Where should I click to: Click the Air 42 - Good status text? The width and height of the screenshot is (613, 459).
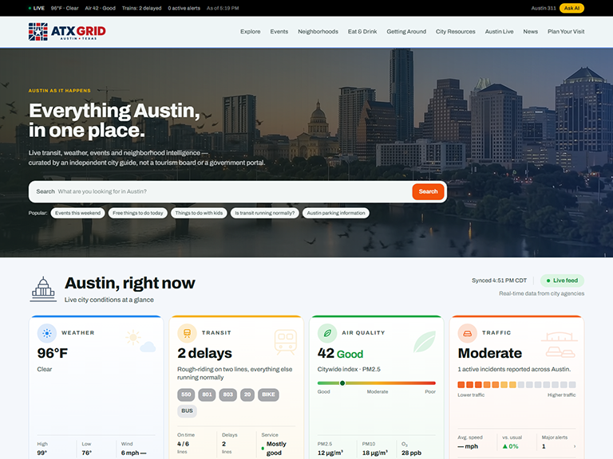(x=100, y=8)
